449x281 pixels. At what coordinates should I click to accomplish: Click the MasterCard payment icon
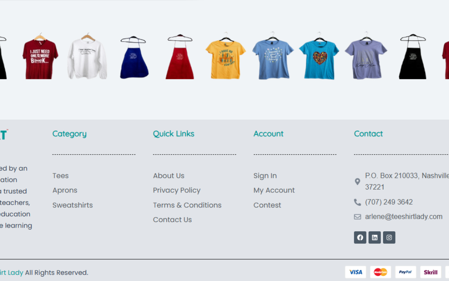point(381,272)
